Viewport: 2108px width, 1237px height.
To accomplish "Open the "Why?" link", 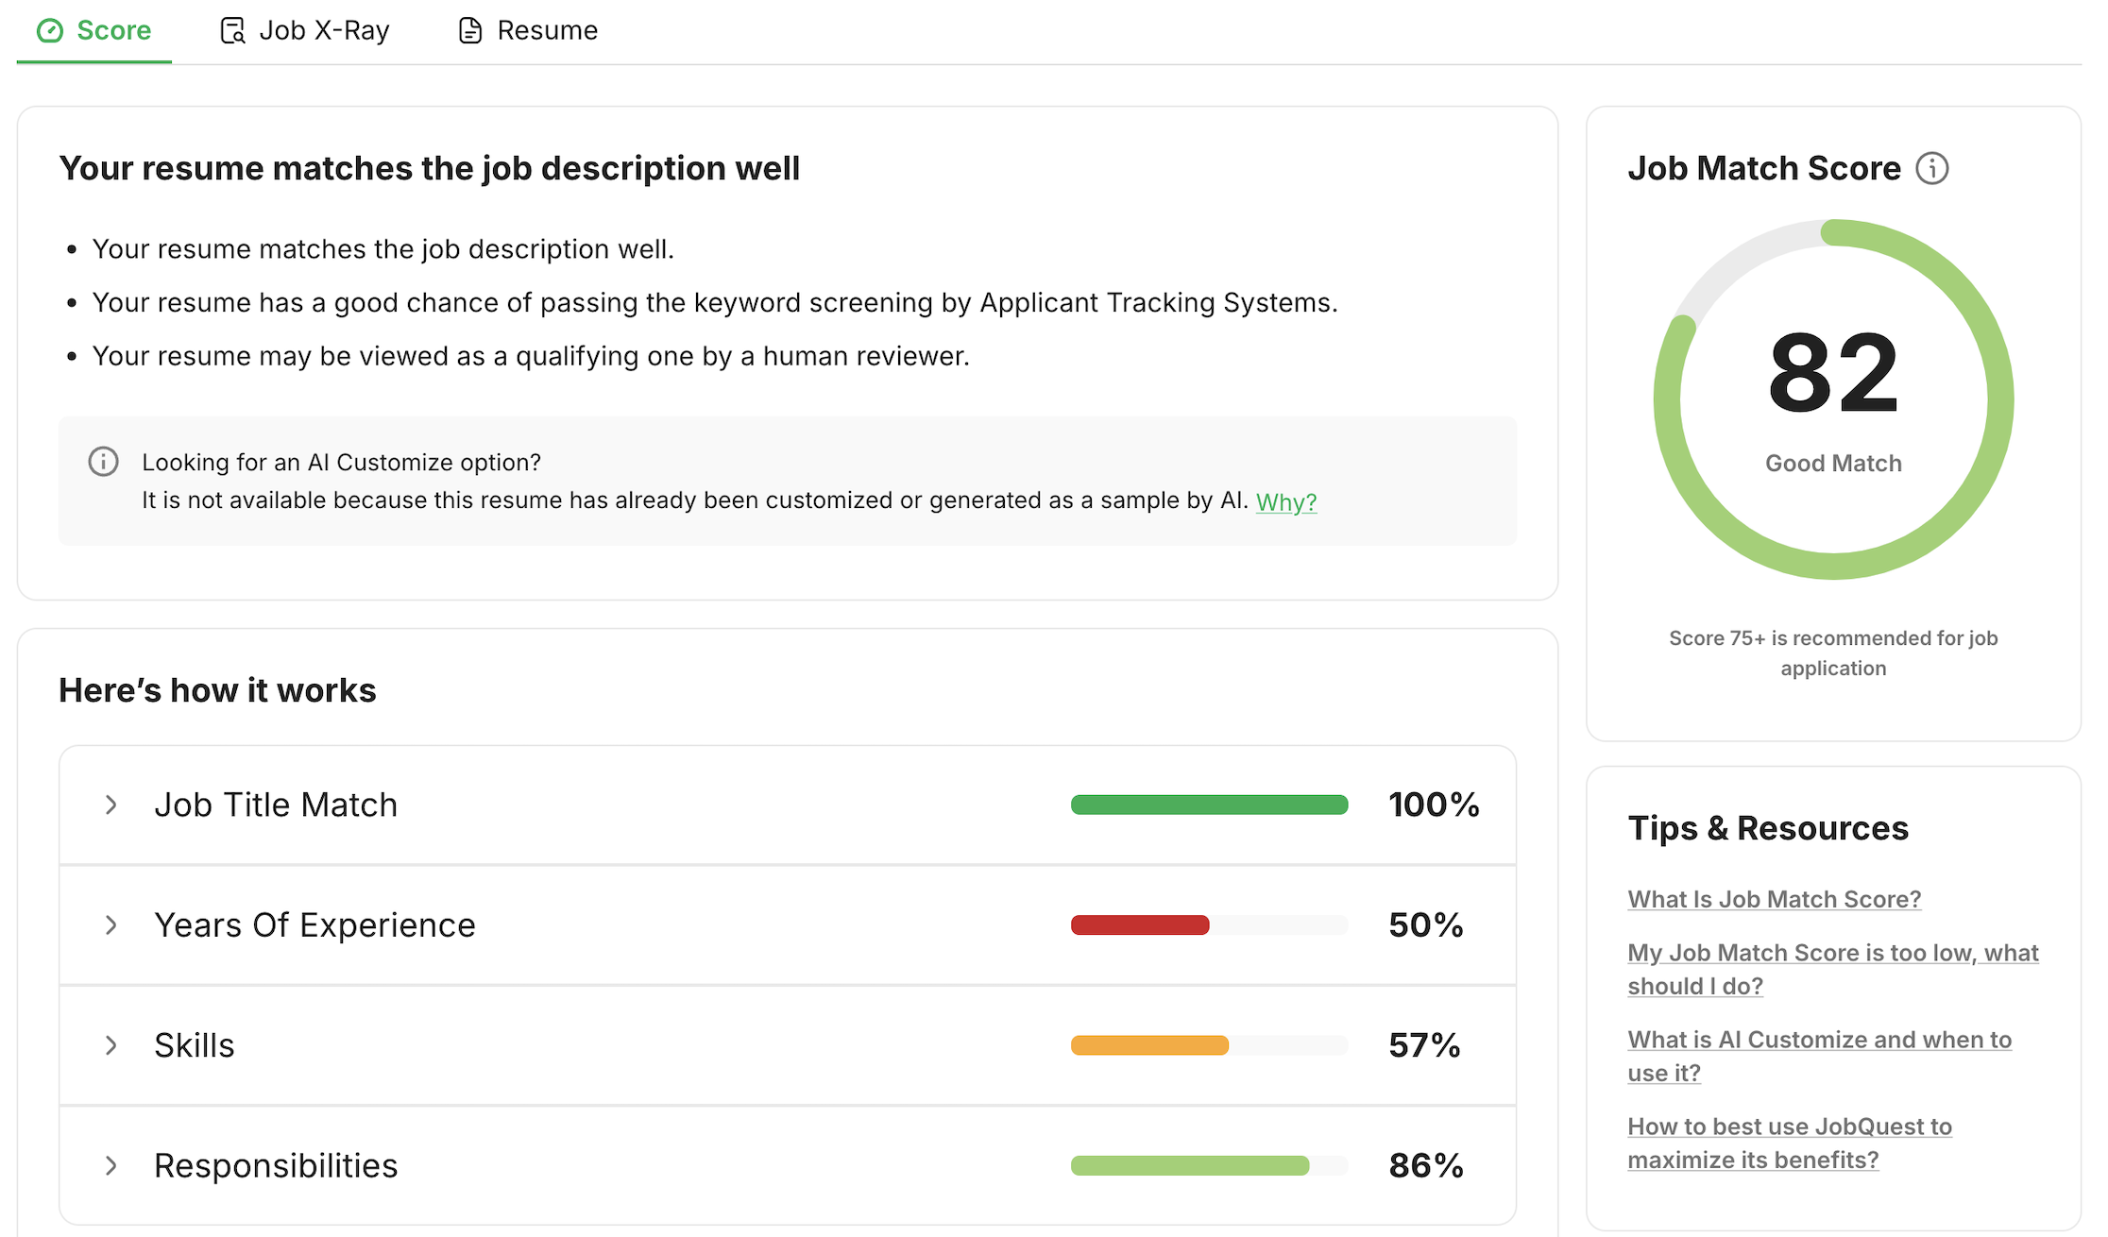I will coord(1286,501).
